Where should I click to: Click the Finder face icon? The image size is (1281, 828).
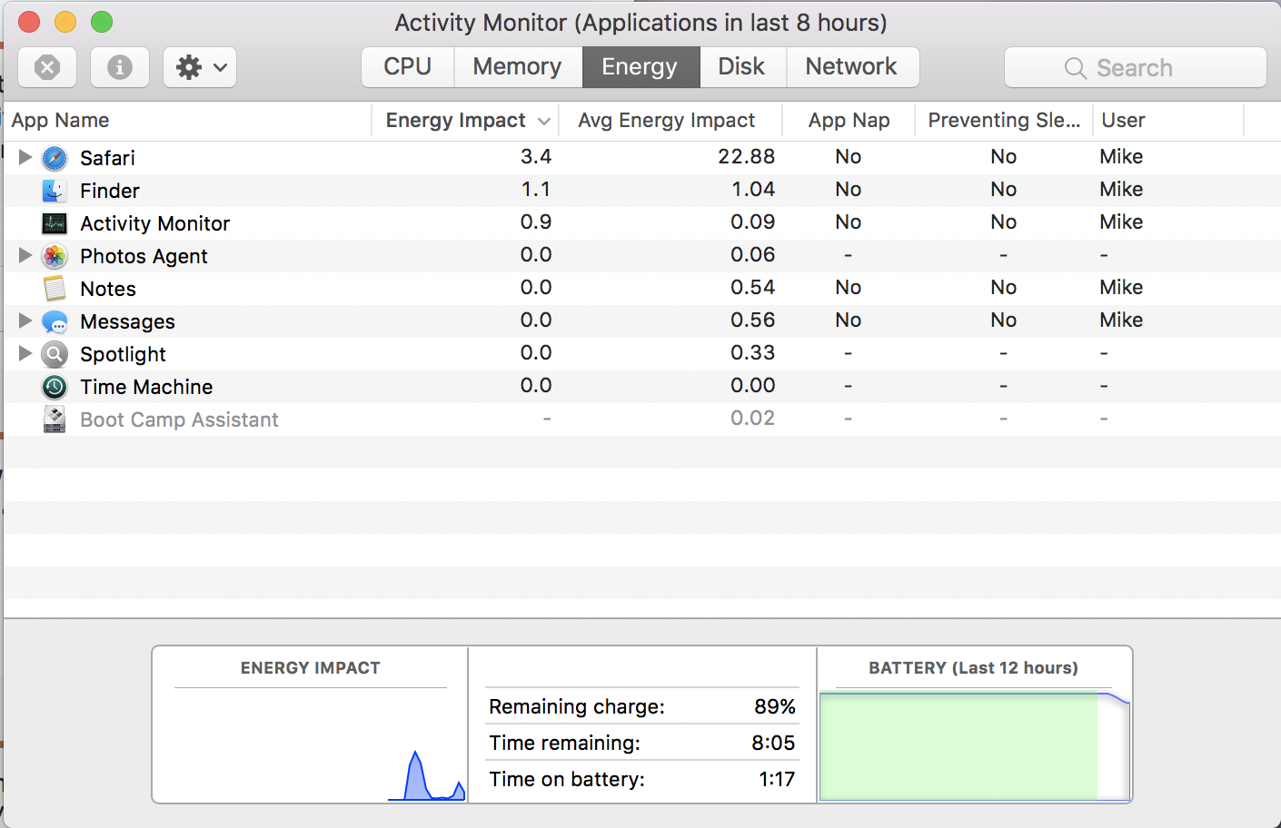55,191
